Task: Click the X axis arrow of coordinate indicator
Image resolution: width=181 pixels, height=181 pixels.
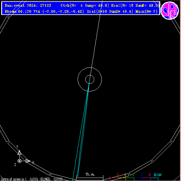Action: 28,161
